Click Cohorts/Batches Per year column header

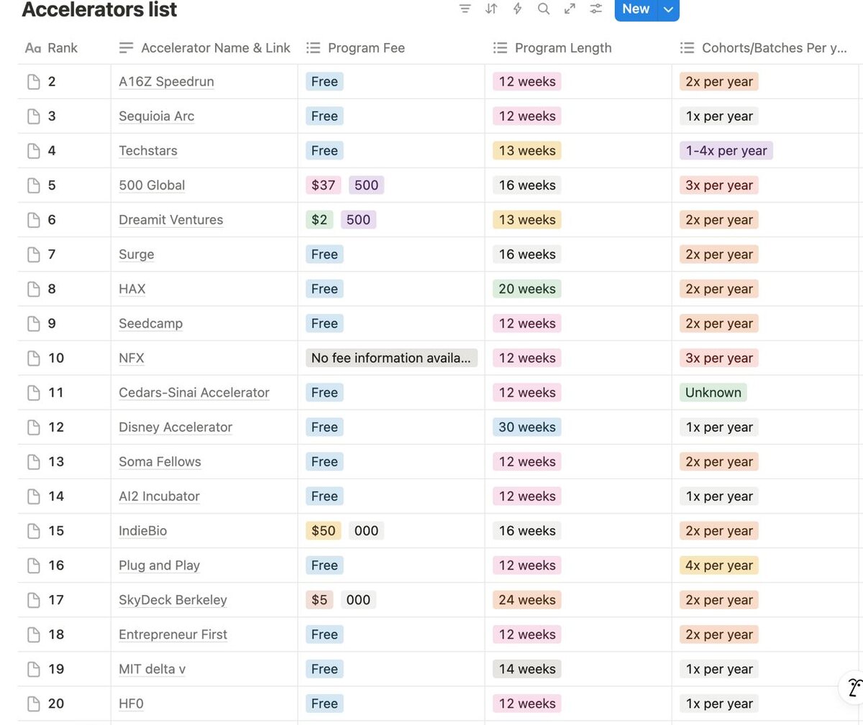765,47
